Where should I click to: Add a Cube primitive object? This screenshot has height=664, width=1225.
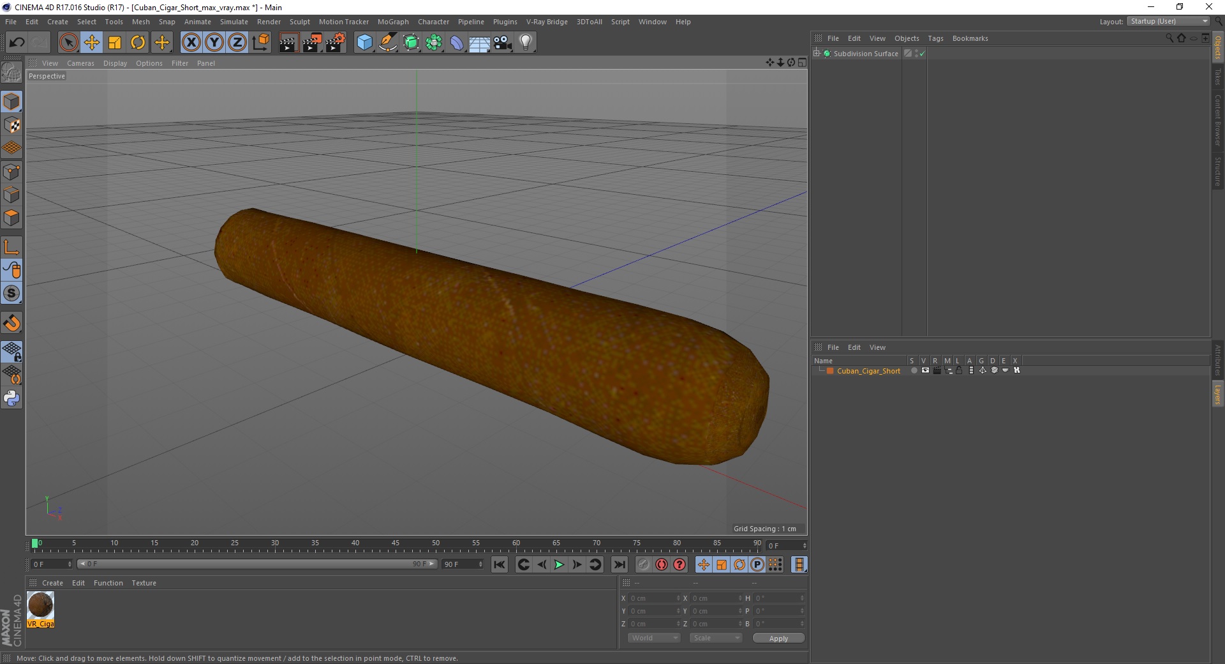click(364, 43)
